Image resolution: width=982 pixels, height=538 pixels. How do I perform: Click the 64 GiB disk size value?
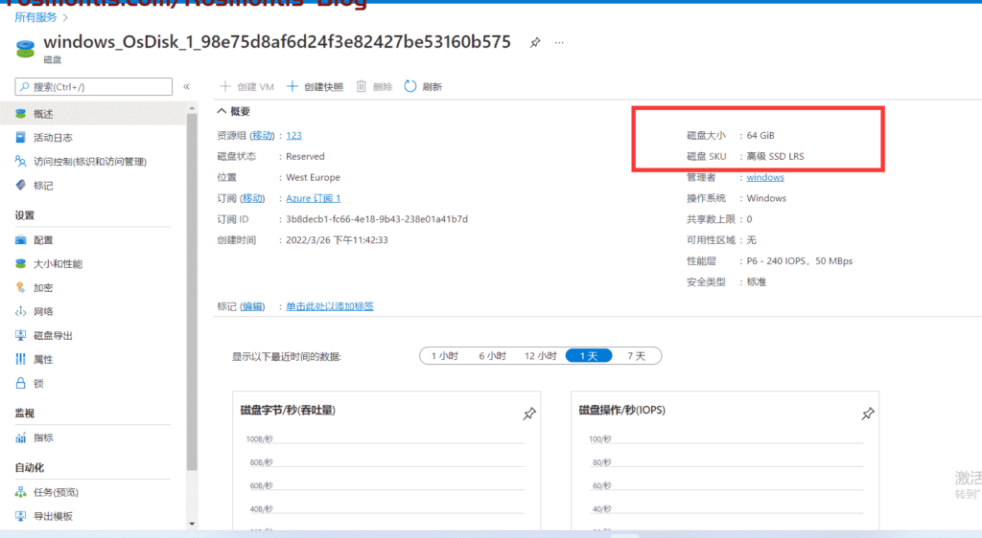(760, 135)
